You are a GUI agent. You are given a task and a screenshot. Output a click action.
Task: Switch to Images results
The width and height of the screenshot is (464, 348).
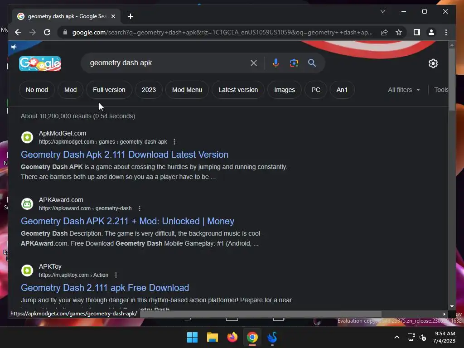click(285, 90)
